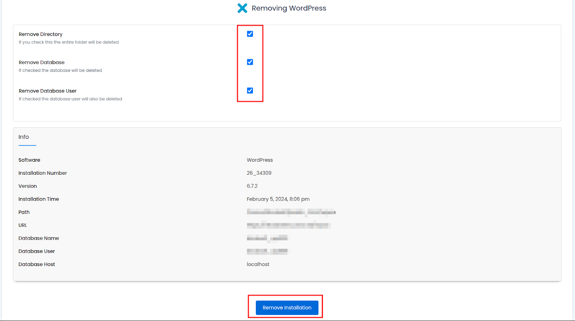Click the Remove Database label

point(42,62)
